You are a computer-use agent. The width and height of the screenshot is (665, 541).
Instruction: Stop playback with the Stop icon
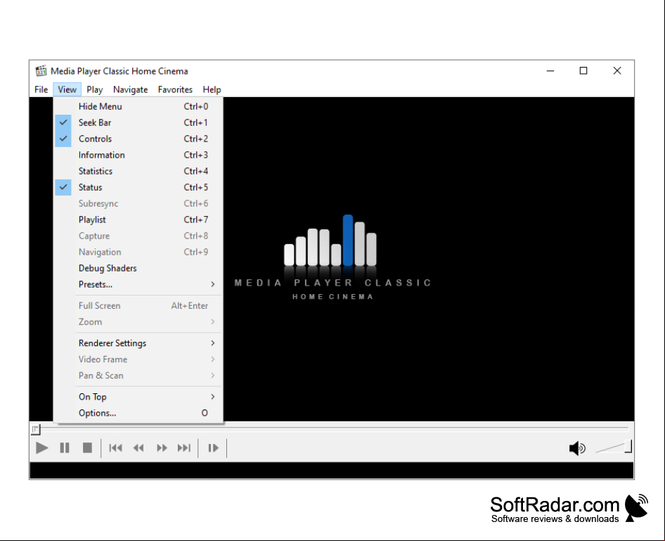point(87,447)
